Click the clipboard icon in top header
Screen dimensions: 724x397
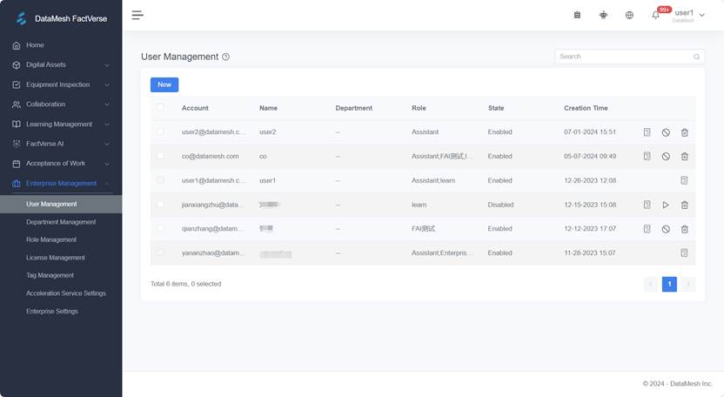point(577,15)
